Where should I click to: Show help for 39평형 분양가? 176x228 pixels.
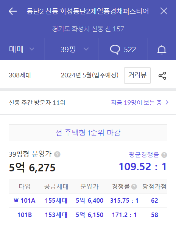click(x=57, y=154)
